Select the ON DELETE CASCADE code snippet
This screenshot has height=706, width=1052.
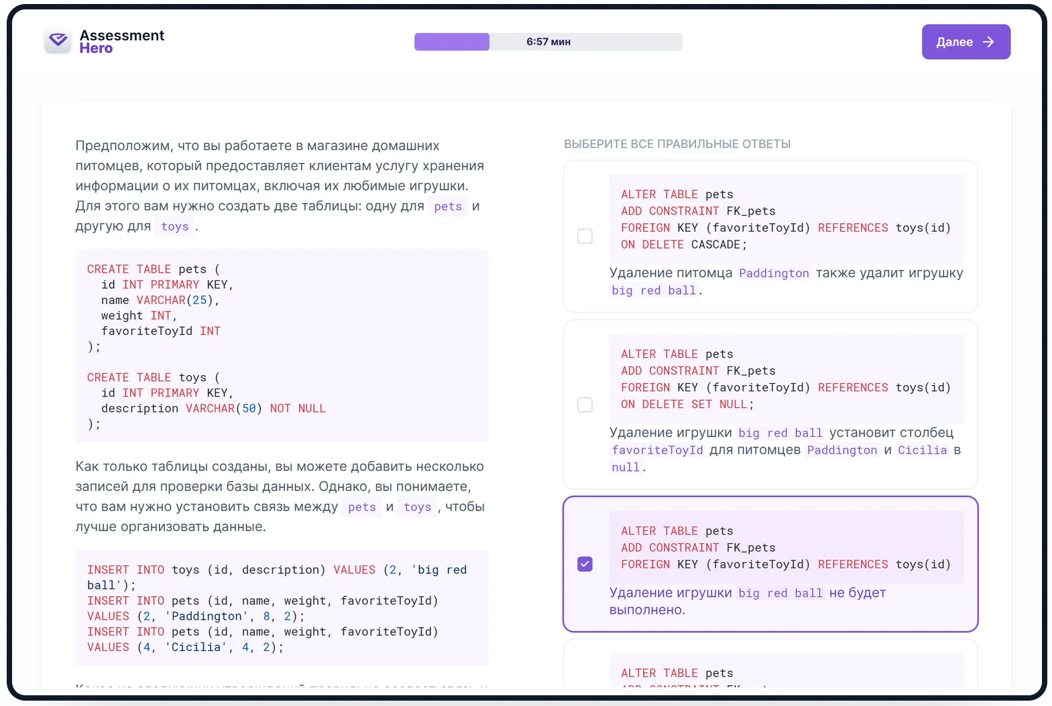click(786, 219)
